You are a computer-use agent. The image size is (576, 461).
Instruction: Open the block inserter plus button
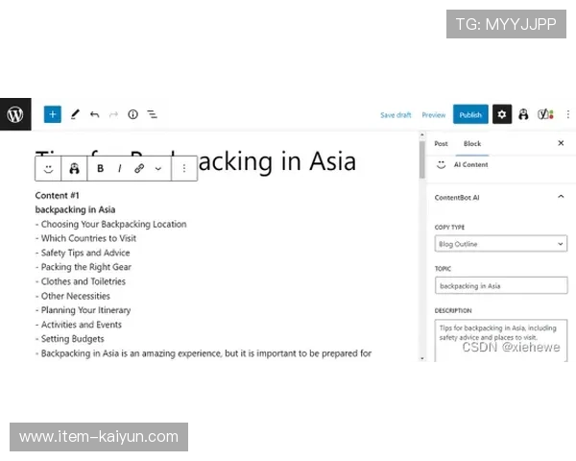53,114
